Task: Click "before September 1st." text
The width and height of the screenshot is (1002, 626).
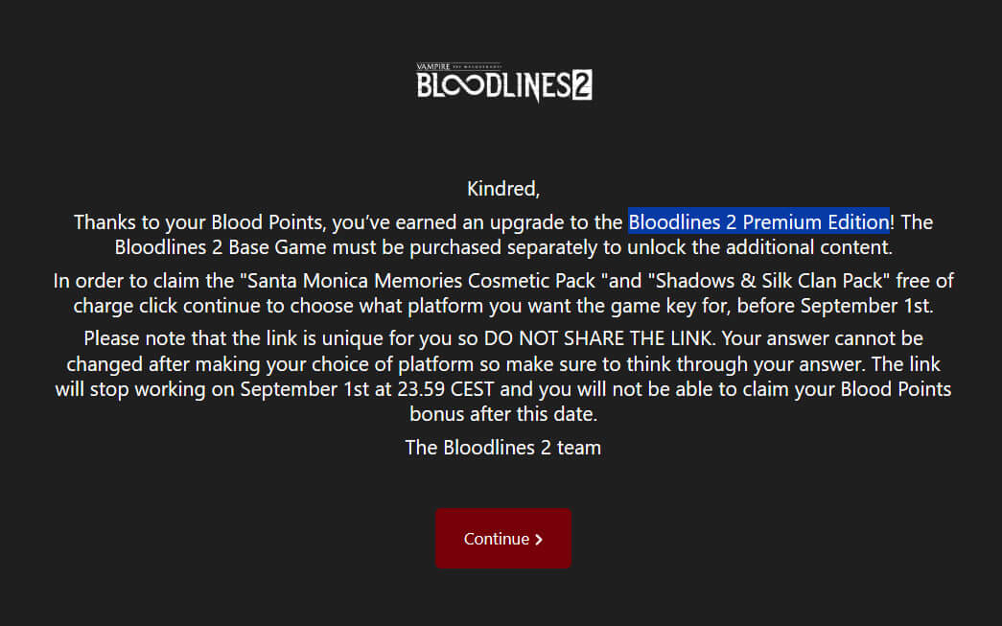Action: tap(835, 306)
